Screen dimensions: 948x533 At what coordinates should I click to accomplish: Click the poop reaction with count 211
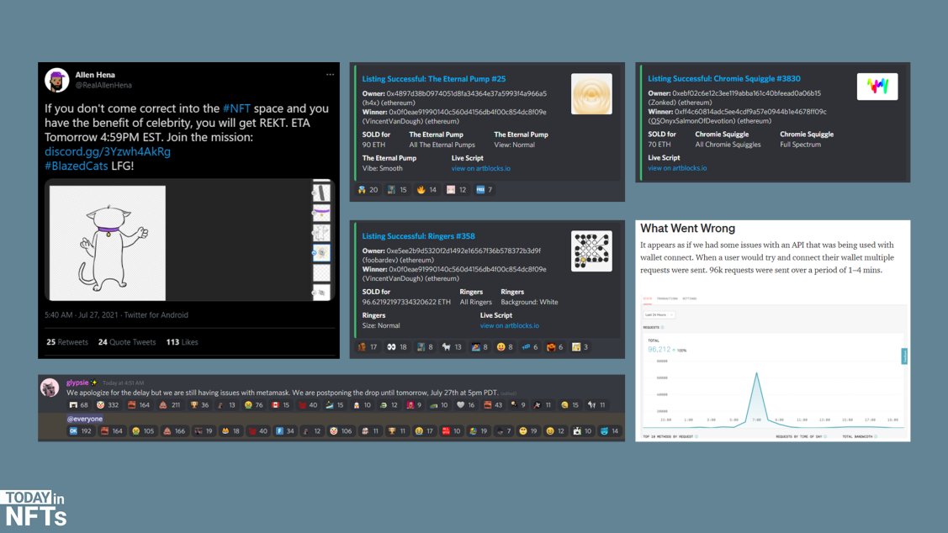click(170, 405)
